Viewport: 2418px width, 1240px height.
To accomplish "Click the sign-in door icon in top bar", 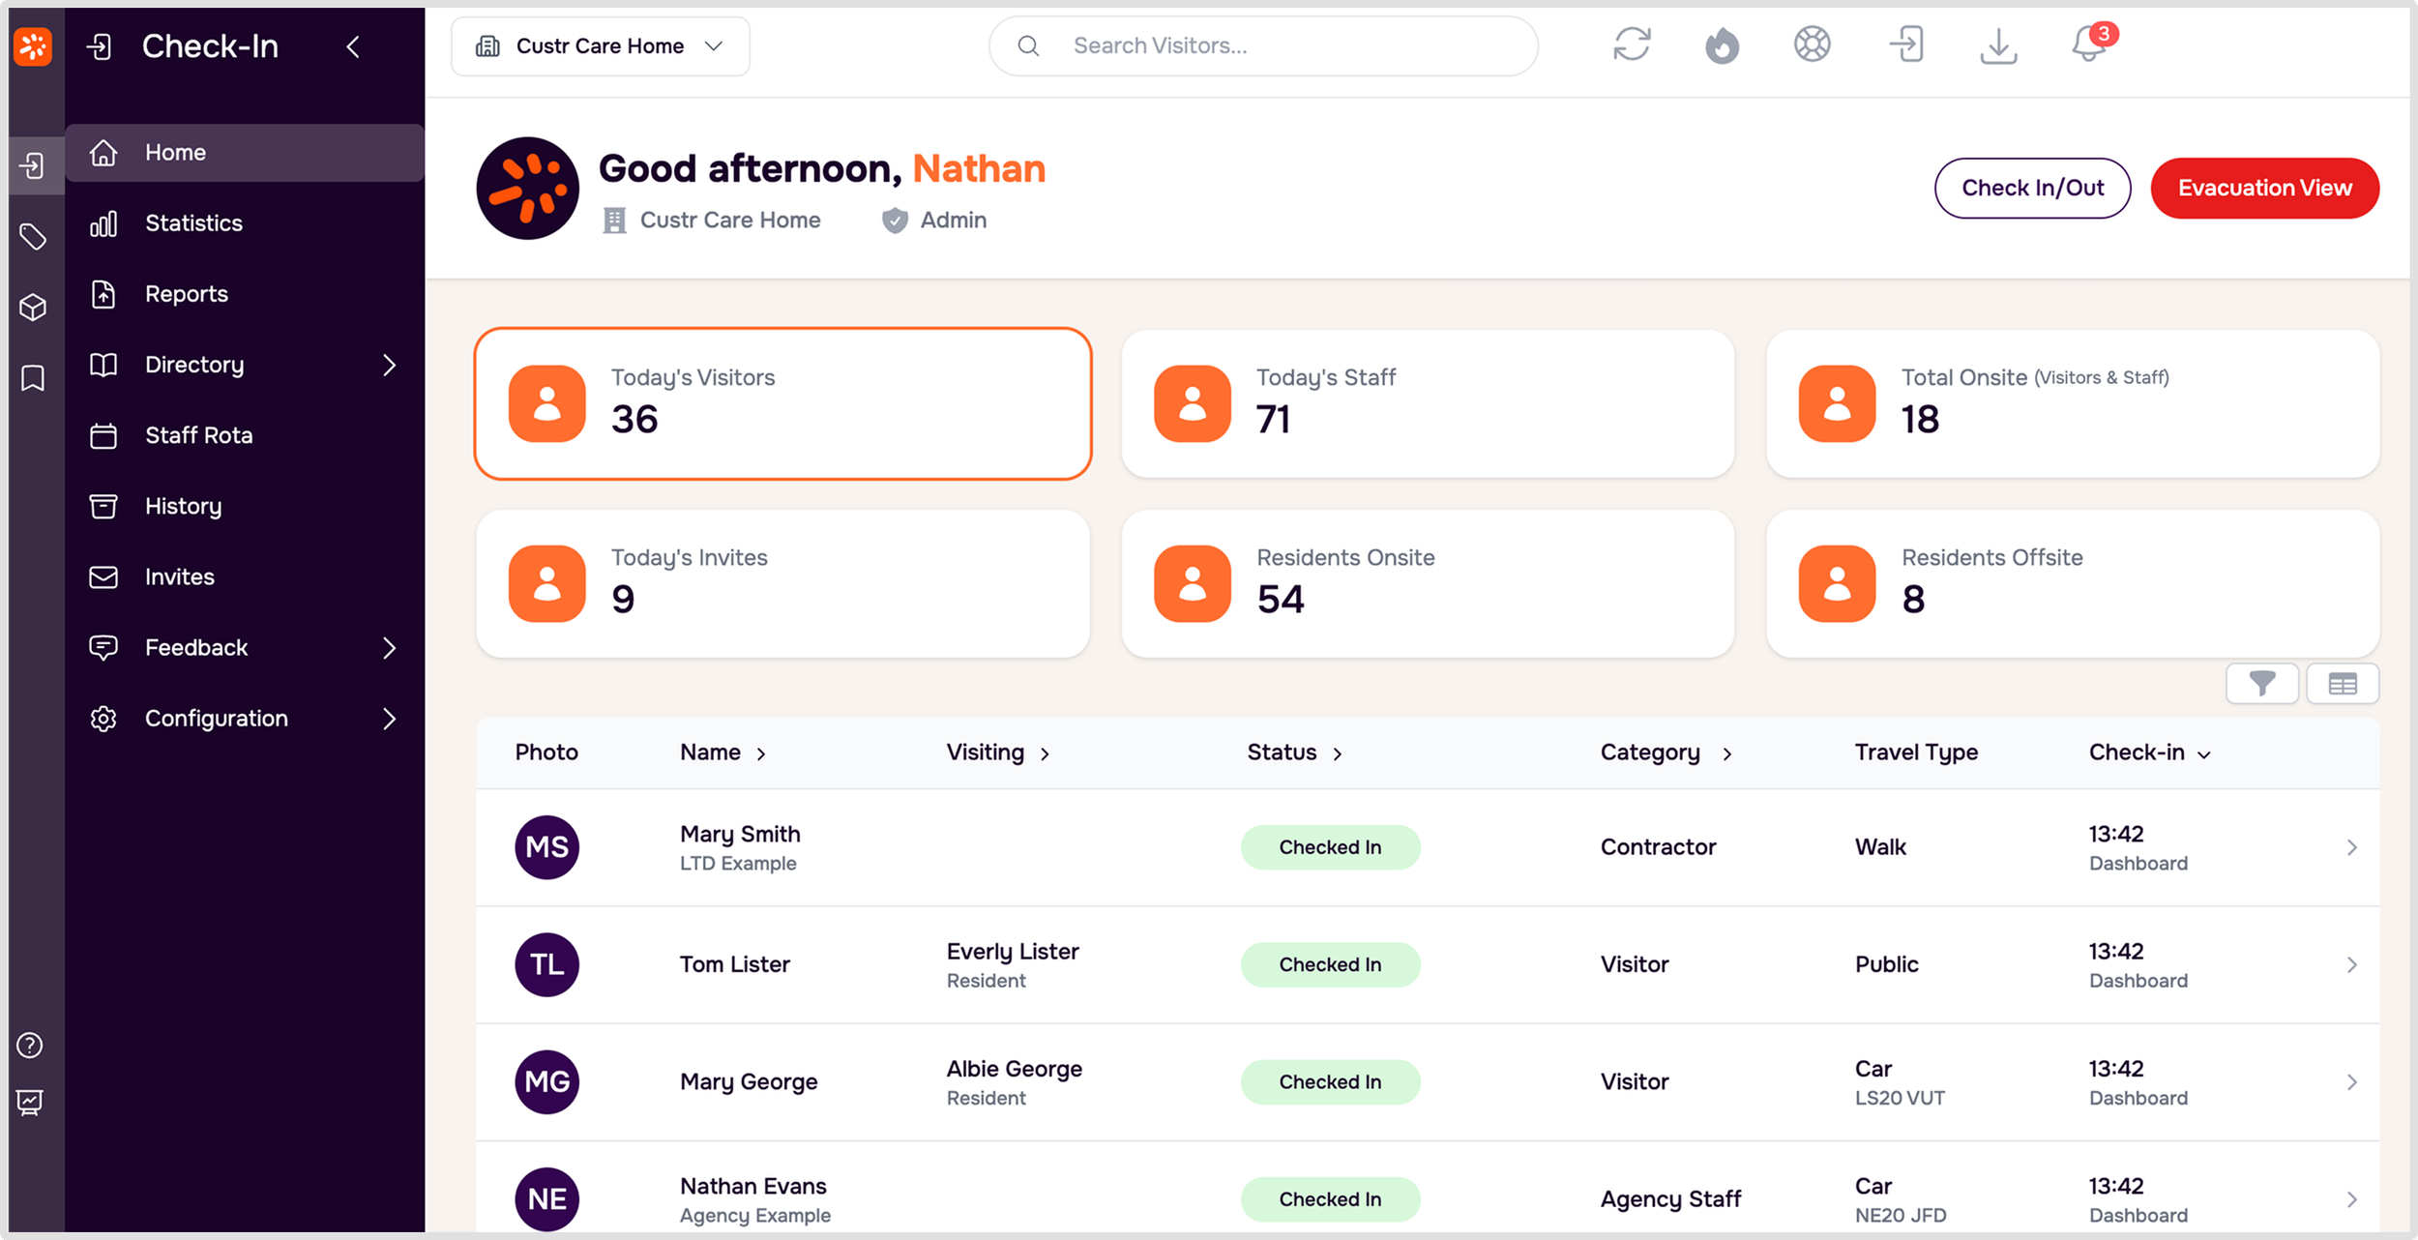I will [x=1906, y=44].
